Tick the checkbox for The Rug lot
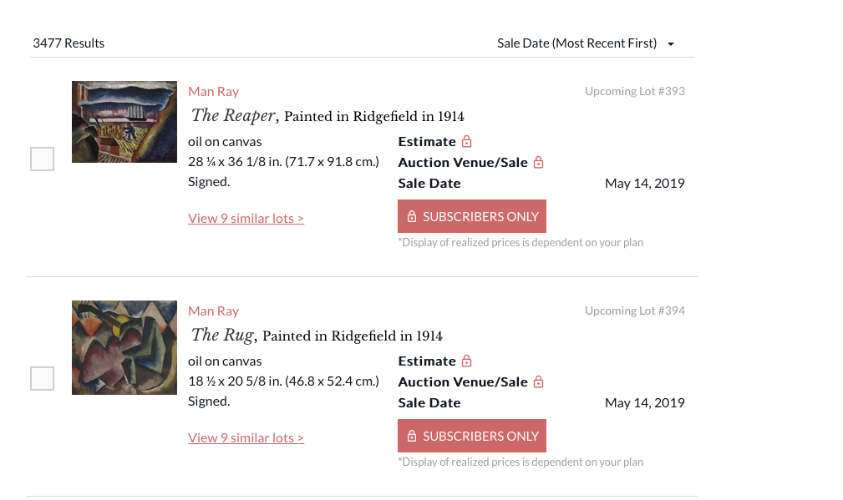The image size is (843, 500). [42, 379]
